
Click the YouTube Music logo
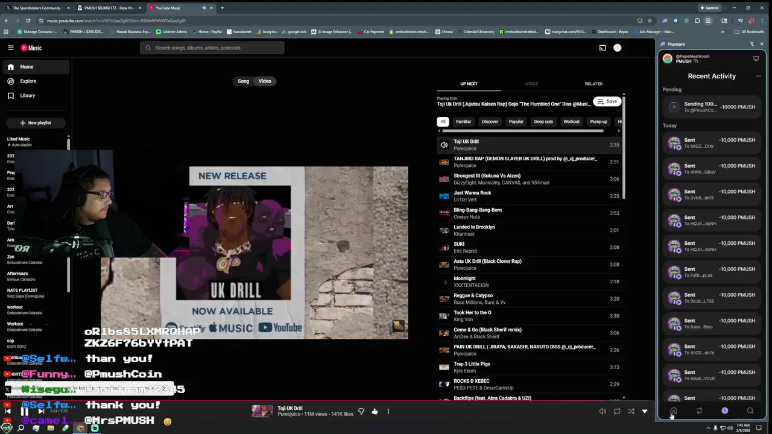coord(31,48)
